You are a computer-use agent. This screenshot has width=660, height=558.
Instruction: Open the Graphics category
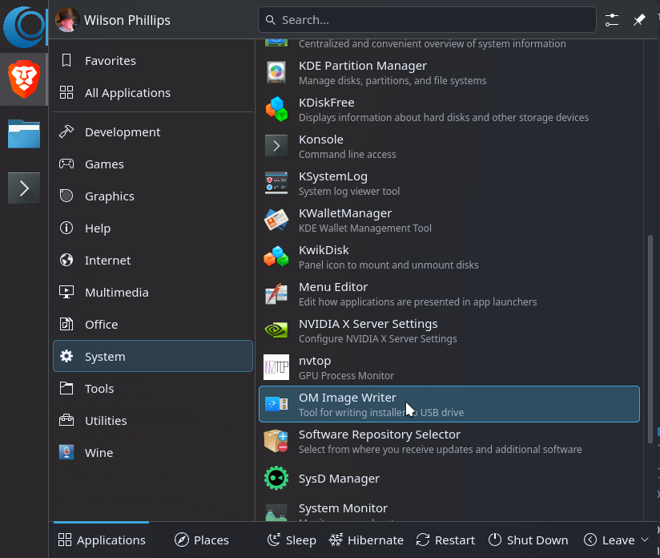coord(153,196)
